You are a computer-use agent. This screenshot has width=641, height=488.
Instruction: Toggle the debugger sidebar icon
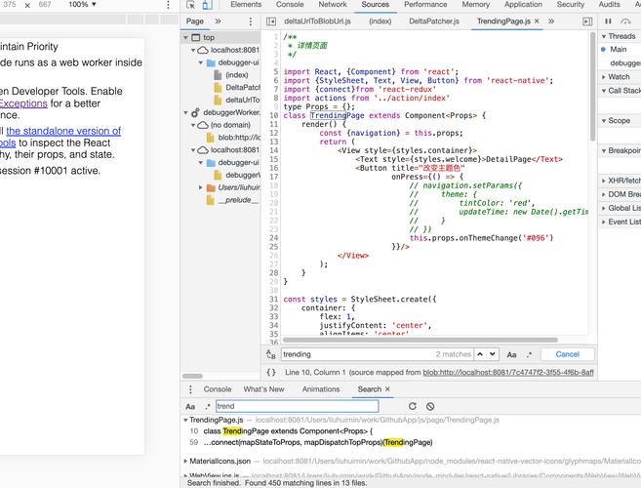587,21
